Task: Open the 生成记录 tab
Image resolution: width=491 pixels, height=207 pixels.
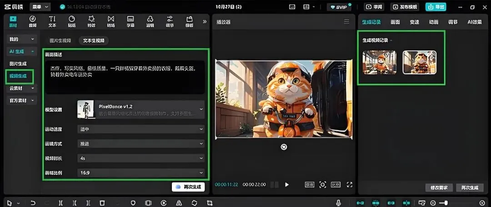Action: [x=371, y=22]
